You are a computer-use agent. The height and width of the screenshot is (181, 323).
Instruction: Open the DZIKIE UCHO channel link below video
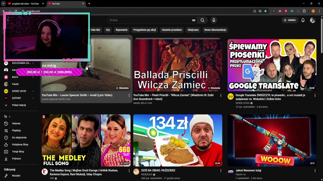(x=243, y=103)
